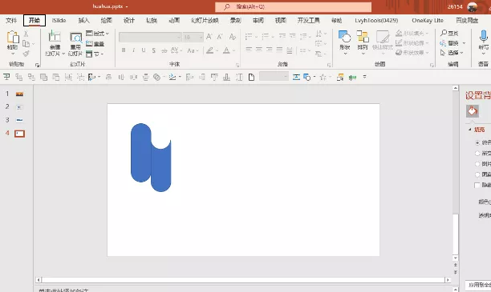Open the Design tab
The width and height of the screenshot is (491, 292).
click(128, 20)
